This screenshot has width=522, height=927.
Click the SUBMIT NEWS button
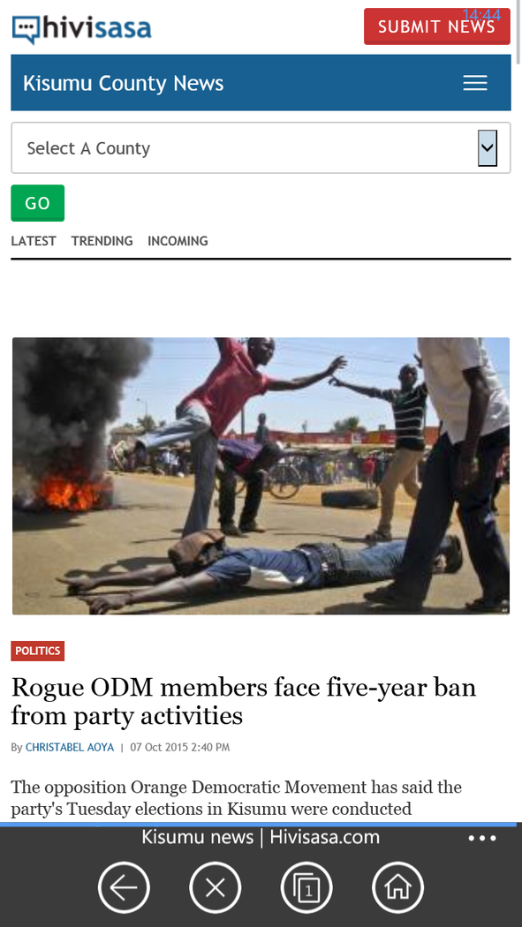[437, 26]
